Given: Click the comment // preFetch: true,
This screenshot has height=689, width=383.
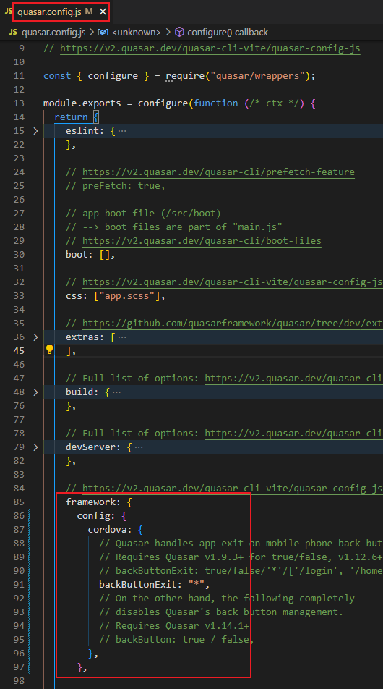Looking at the screenshot, I should point(116,186).
